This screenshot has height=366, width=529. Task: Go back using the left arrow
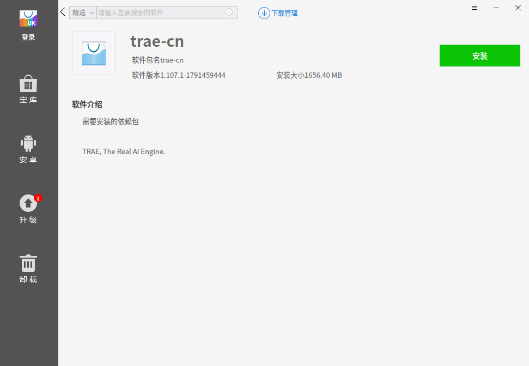(63, 12)
